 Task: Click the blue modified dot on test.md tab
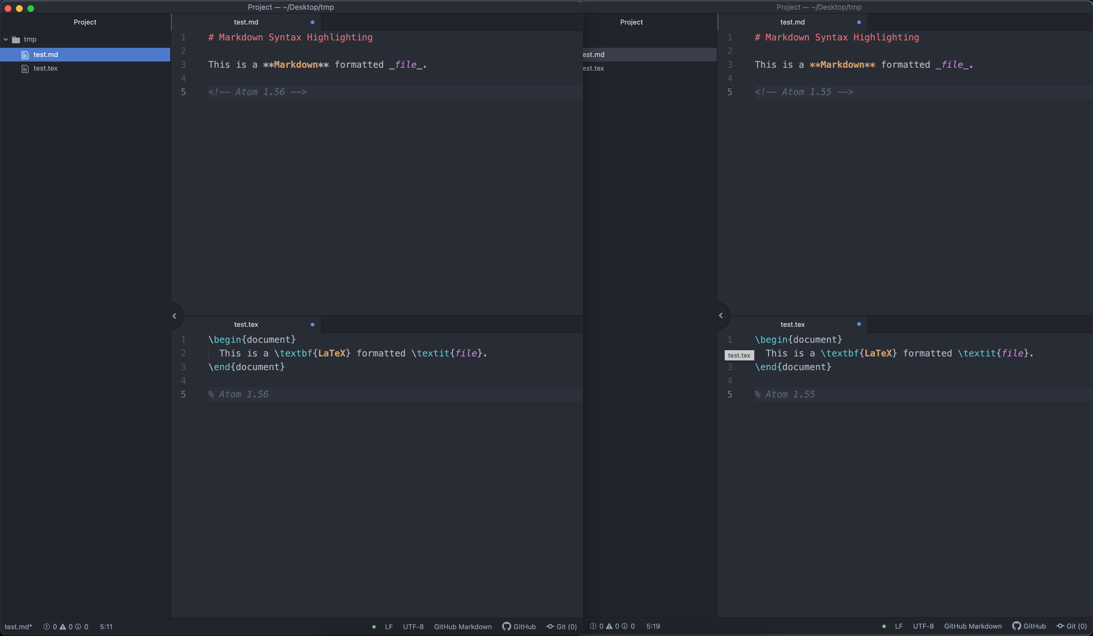point(312,22)
